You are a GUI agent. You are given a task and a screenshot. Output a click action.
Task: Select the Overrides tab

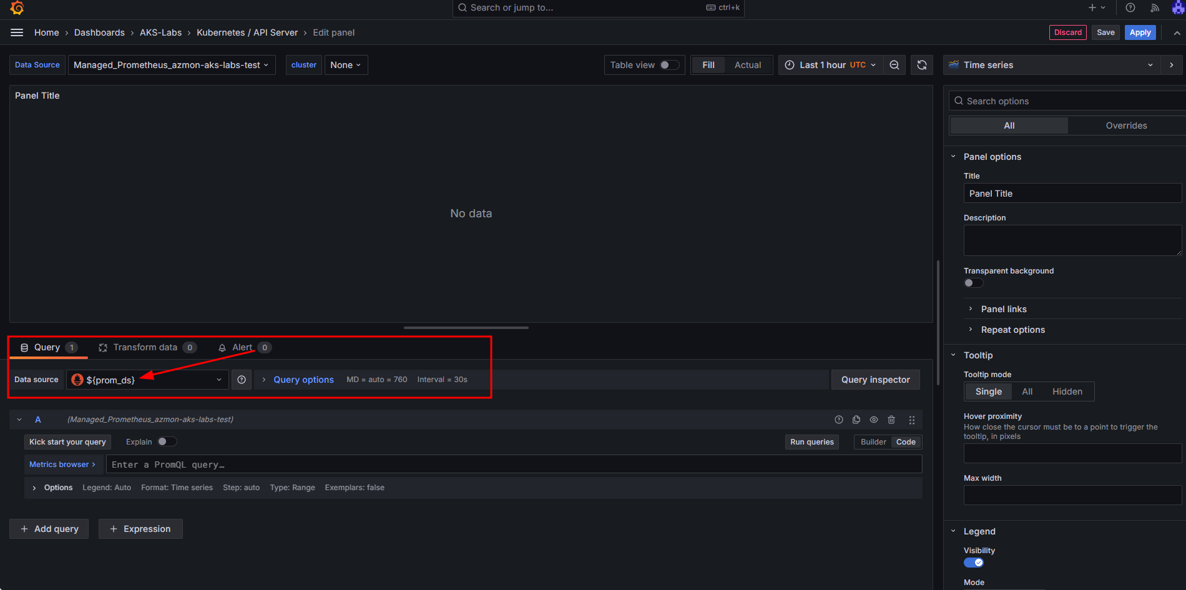1126,125
